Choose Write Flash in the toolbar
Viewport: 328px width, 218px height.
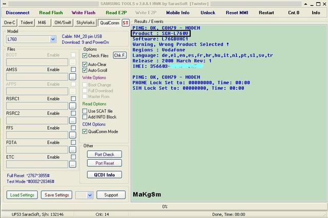84,13
